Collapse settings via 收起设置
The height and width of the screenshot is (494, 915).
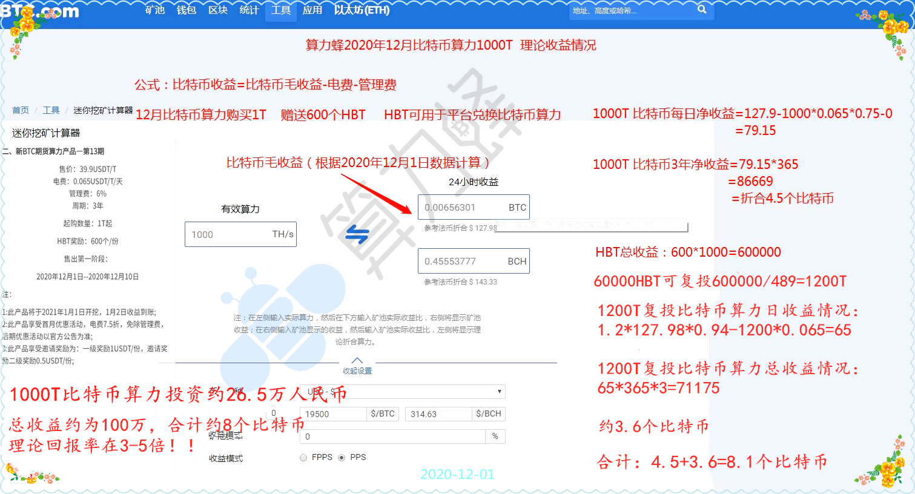tap(357, 370)
